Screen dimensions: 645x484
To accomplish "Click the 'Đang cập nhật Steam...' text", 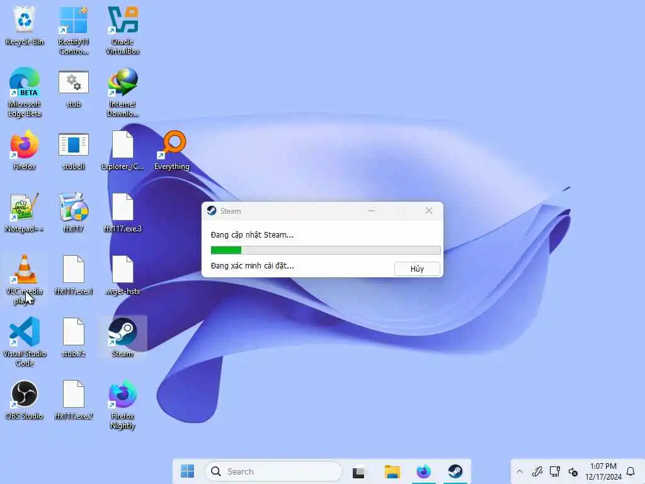I will (252, 235).
